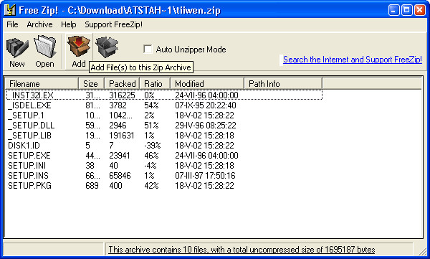This screenshot has width=430, height=259.
Task: Maximize the Free Zip window
Action: tap(407, 10)
